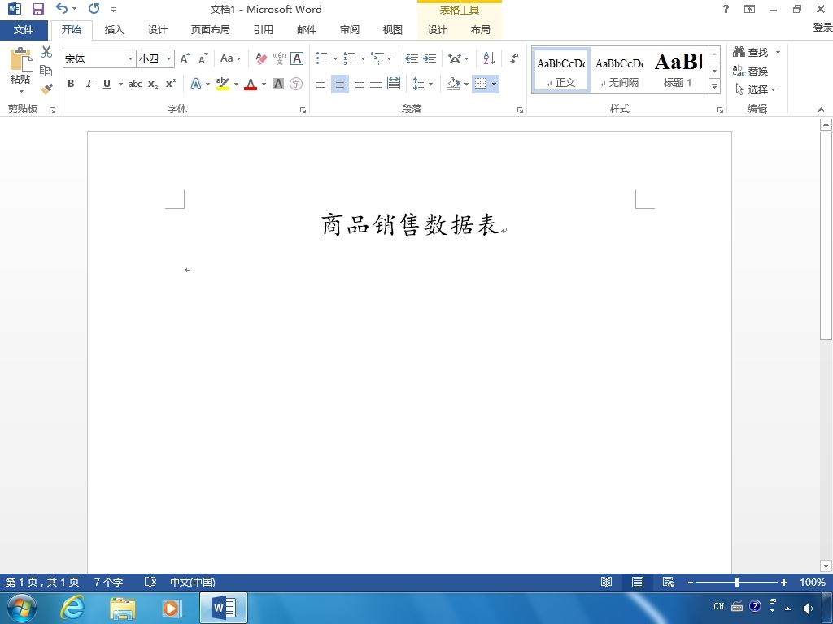Decrease paragraph indent
833x624 pixels.
[412, 58]
